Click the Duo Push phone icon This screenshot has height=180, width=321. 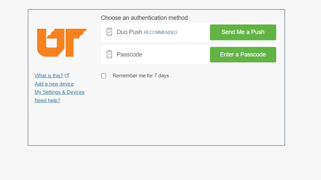coord(109,32)
